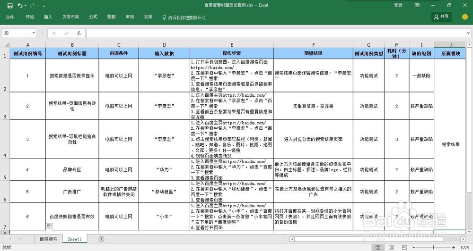Click the 告诉我你想要做什么 search box
473x251 pixels.
(x=184, y=17)
